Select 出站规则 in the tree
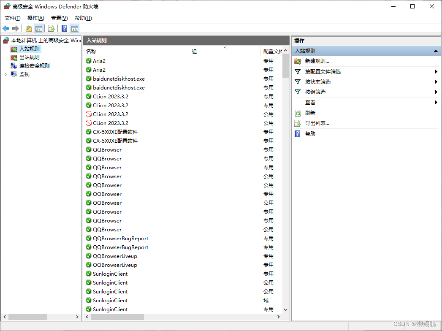The height and width of the screenshot is (331, 442). (x=29, y=57)
